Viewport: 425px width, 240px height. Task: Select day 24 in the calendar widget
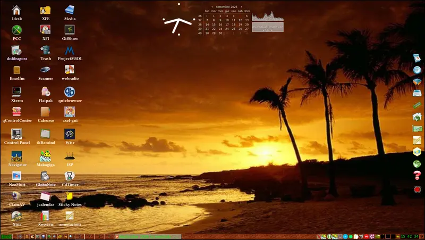[227, 29]
